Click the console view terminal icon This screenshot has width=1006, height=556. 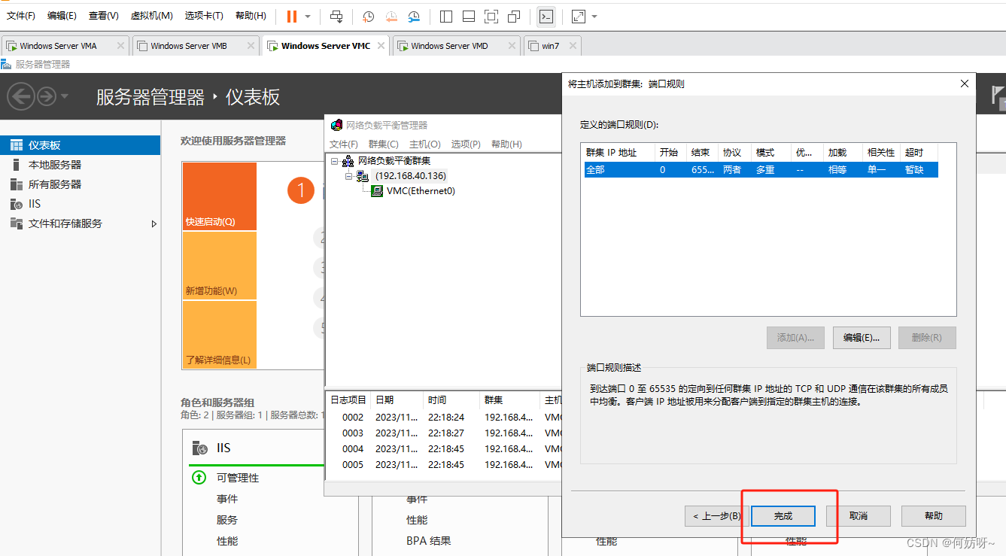click(x=546, y=16)
